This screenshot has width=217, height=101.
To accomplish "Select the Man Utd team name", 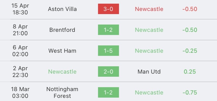I will [x=149, y=72].
